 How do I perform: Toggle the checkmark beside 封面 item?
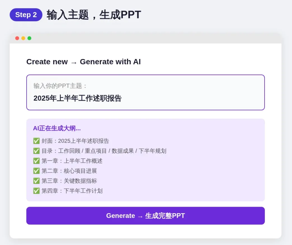pyautogui.click(x=36, y=141)
